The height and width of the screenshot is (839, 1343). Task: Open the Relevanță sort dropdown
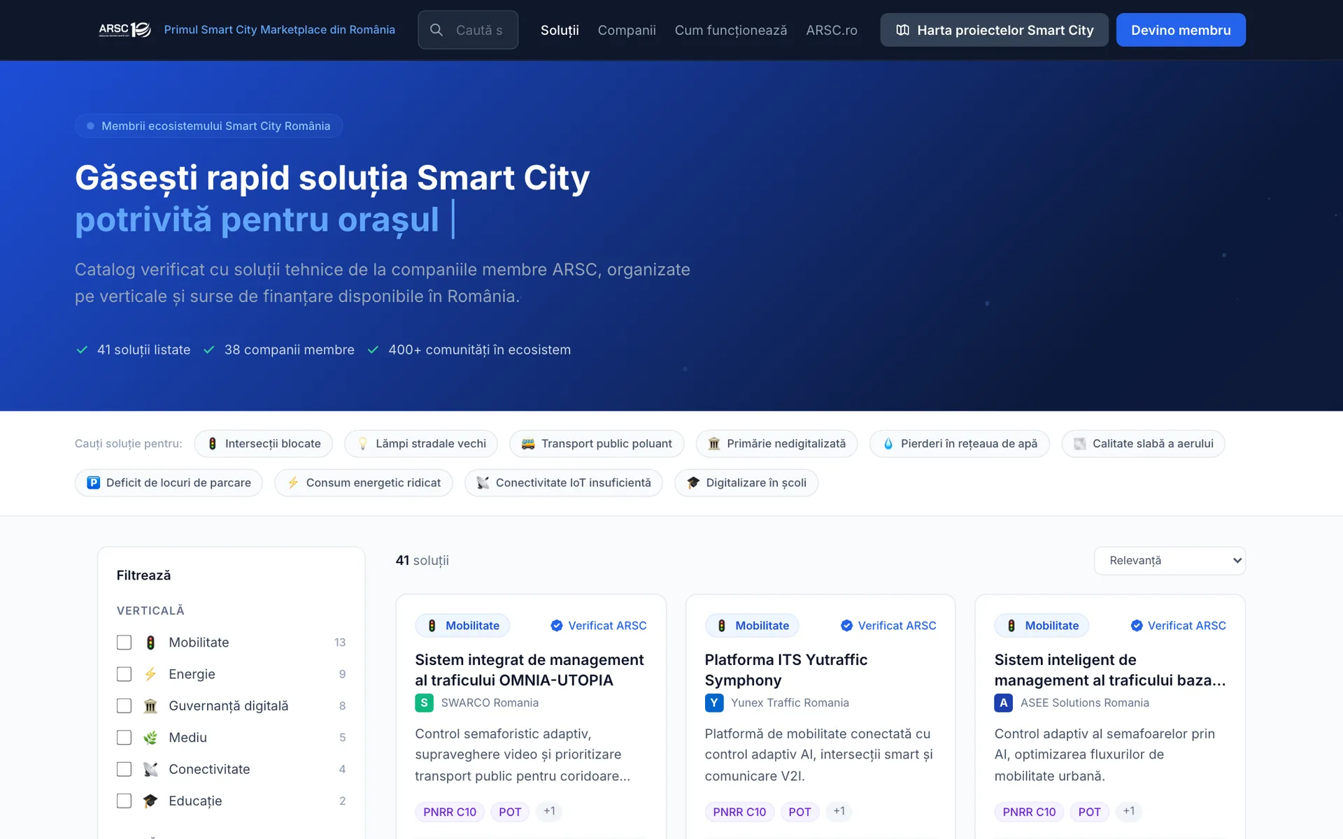(1170, 561)
